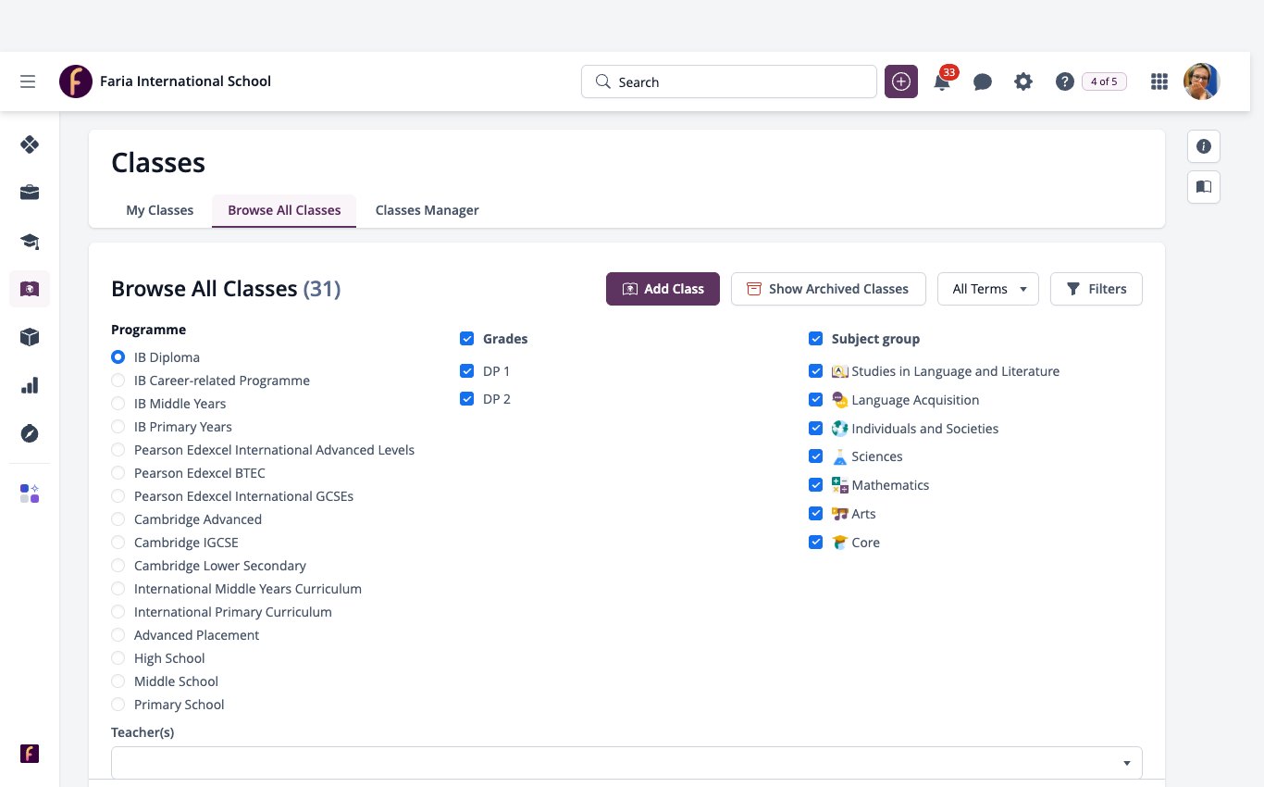
Task: Click the Add Class button
Action: [x=663, y=289]
